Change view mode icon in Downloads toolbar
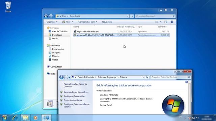Viewport: 216px width, 121px height. [x=157, y=22]
